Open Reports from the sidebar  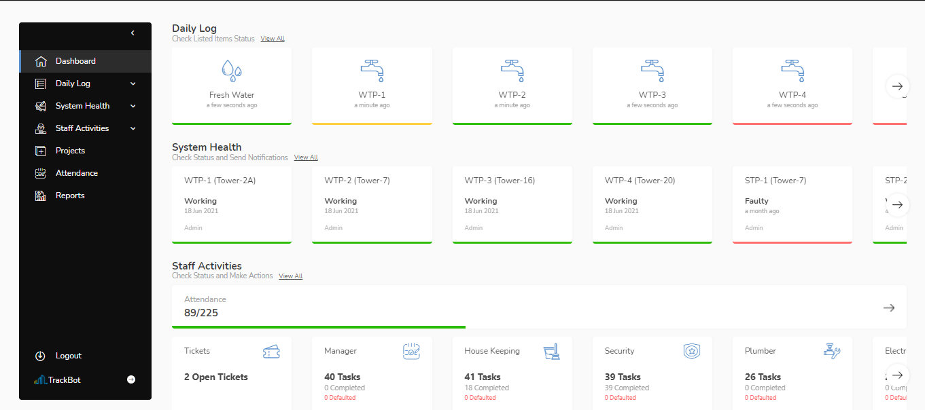(70, 195)
